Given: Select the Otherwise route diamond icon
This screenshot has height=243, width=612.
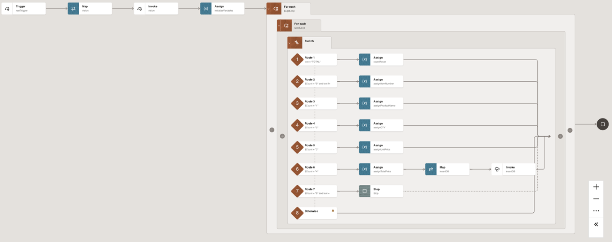Looking at the screenshot, I should pyautogui.click(x=297, y=213).
